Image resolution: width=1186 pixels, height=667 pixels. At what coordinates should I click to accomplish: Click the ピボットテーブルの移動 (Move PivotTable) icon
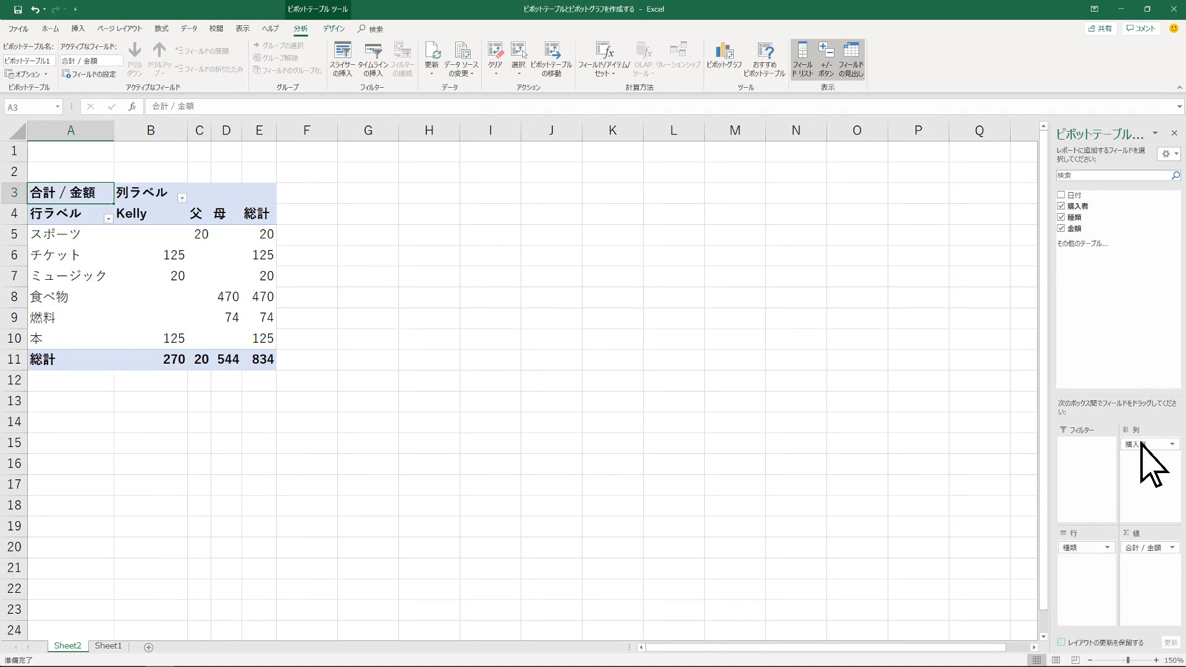point(551,59)
